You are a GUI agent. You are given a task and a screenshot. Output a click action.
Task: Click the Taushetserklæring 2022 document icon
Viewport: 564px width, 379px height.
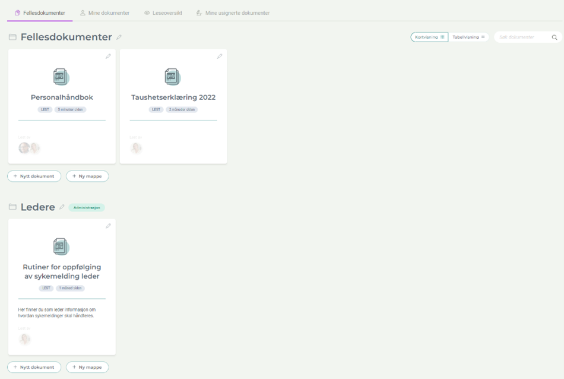coord(172,77)
